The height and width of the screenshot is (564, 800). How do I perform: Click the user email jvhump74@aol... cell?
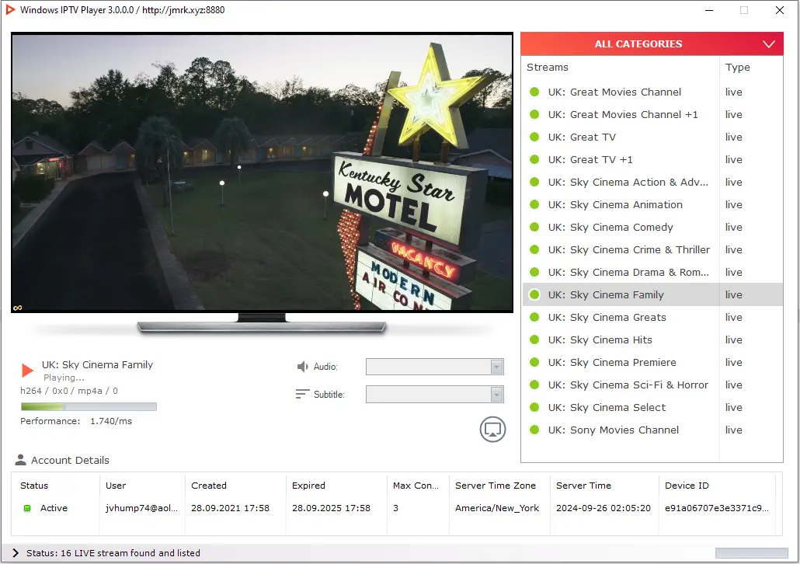coord(142,508)
